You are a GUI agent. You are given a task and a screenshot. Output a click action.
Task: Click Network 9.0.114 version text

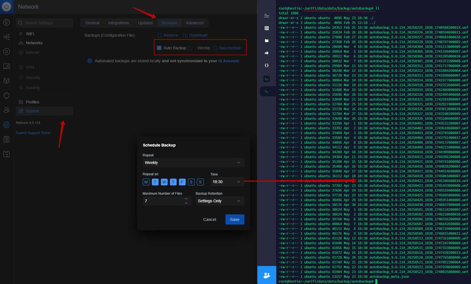click(x=28, y=123)
